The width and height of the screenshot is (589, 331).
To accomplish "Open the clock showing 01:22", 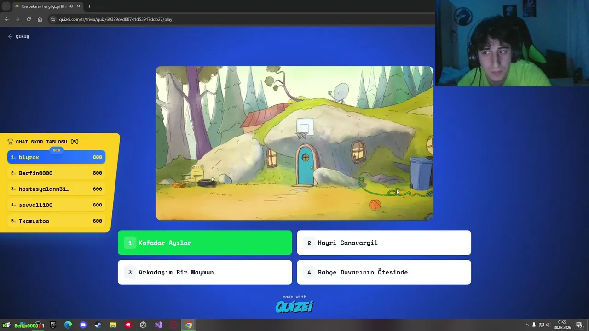I will [562, 325].
